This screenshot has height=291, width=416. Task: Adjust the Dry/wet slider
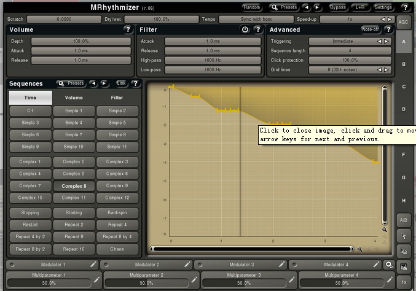162,20
